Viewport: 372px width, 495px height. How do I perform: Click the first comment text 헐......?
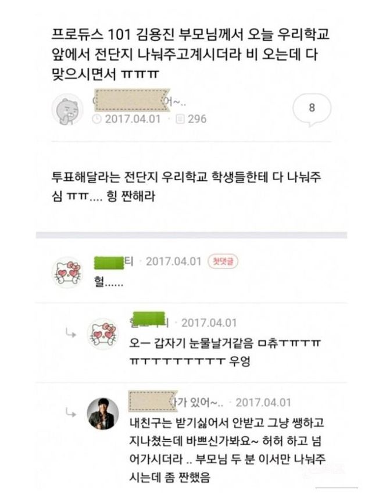click(108, 282)
